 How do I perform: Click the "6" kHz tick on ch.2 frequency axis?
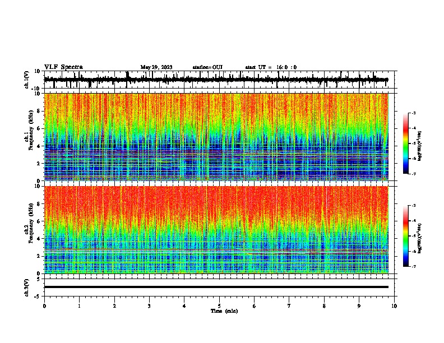tap(39, 221)
